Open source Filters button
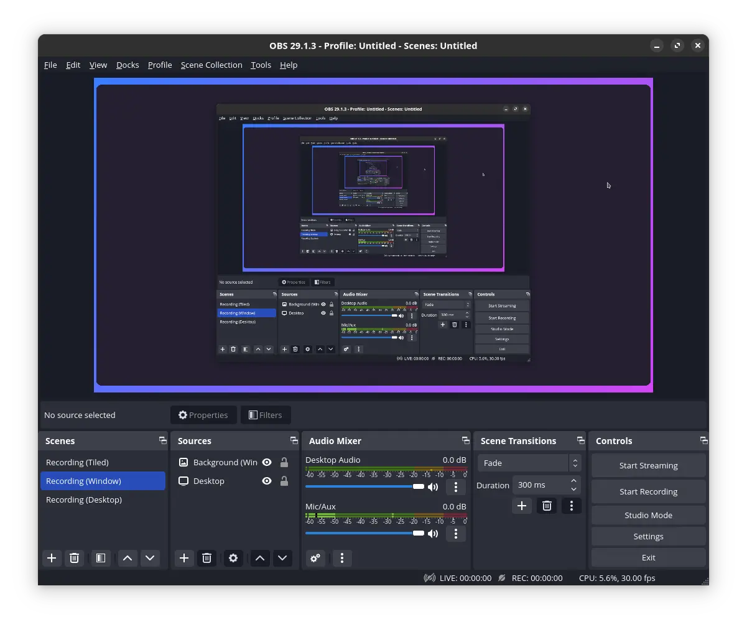 pos(266,415)
